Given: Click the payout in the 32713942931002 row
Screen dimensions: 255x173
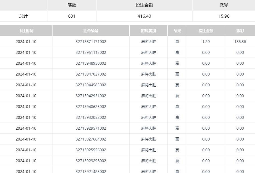Looking at the screenshot, I should 240,96.
